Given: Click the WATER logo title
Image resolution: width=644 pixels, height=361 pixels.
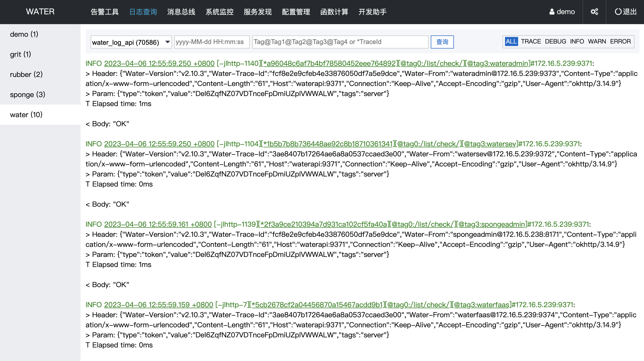Looking at the screenshot, I should point(40,12).
